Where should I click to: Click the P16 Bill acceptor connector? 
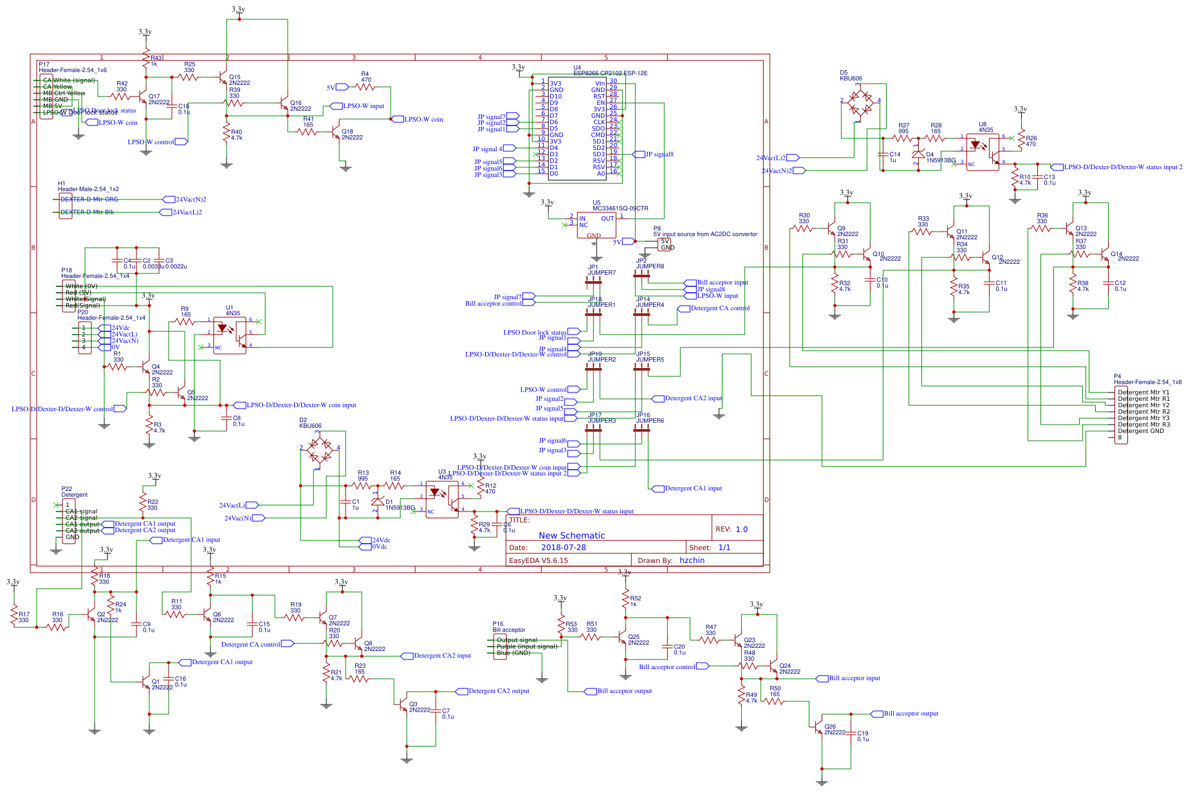click(500, 647)
